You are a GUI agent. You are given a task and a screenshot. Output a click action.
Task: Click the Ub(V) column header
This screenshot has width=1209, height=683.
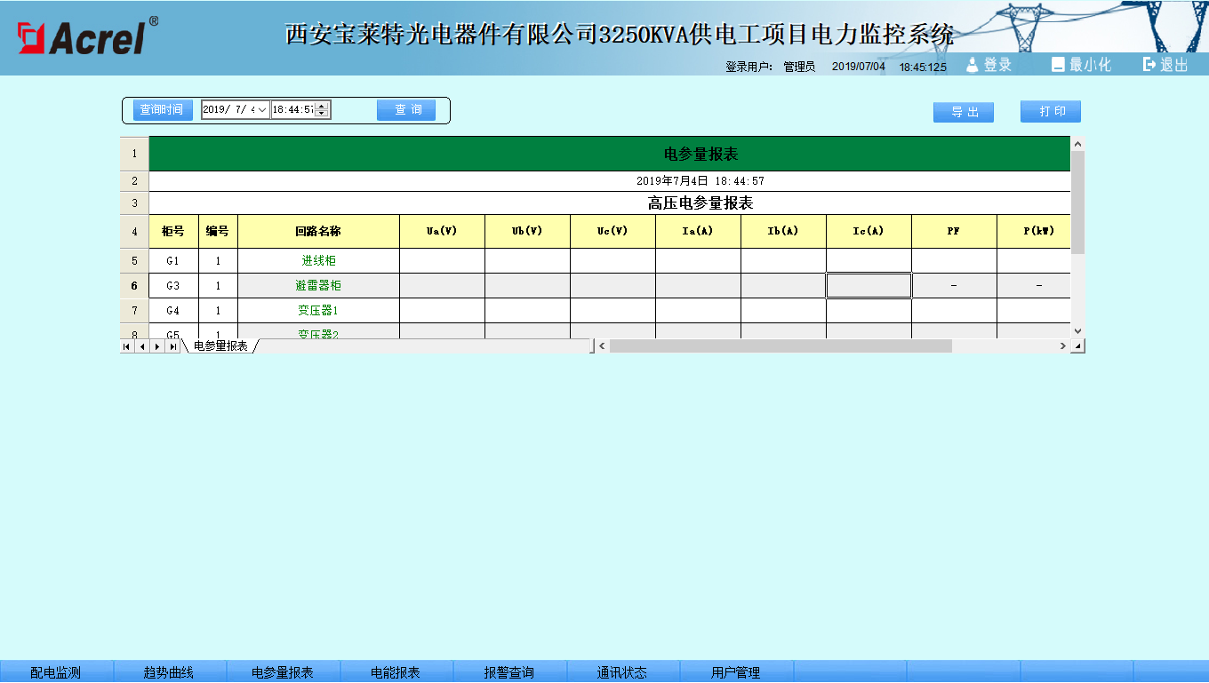coord(527,231)
